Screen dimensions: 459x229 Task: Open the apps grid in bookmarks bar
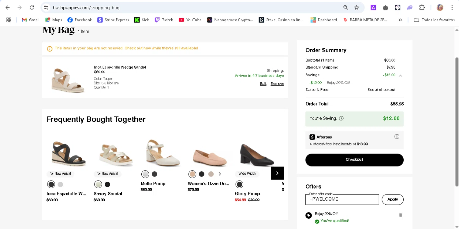tap(9, 20)
